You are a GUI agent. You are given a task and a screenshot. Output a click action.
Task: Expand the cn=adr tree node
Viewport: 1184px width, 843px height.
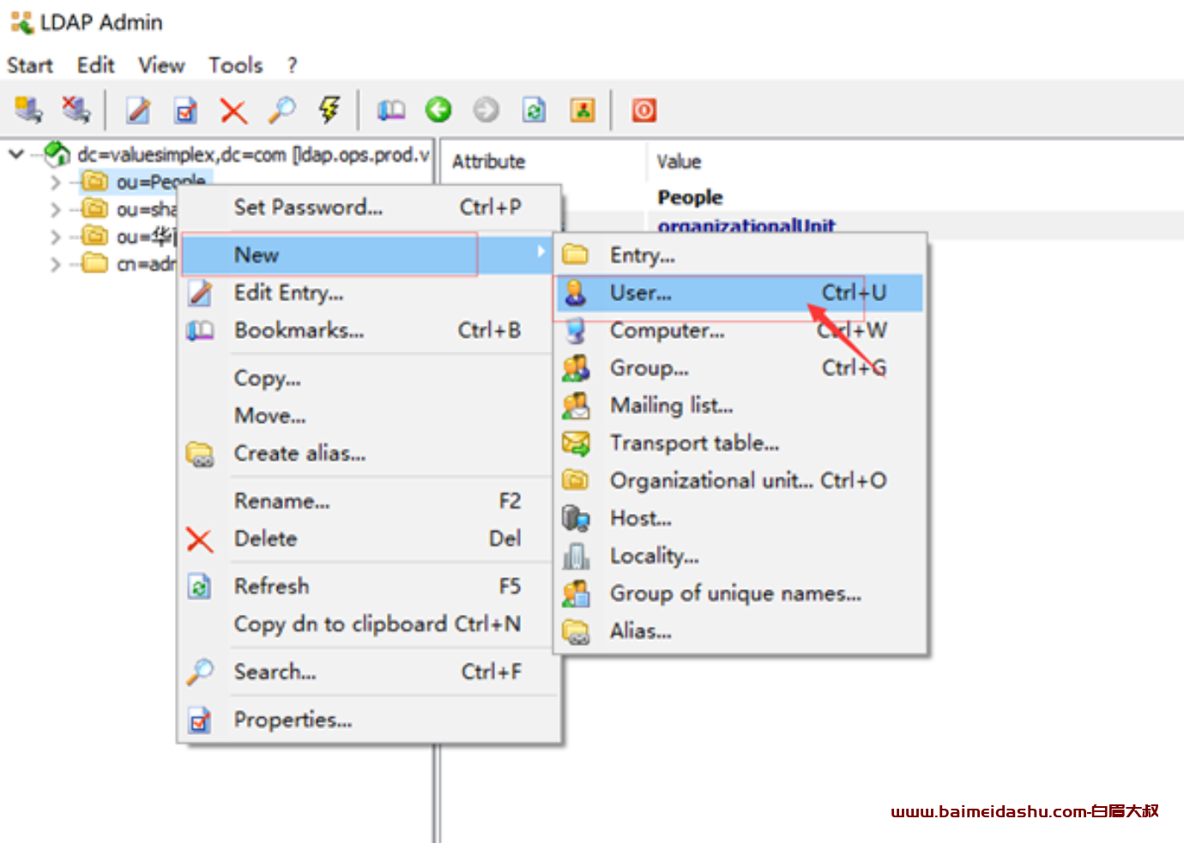pos(56,264)
